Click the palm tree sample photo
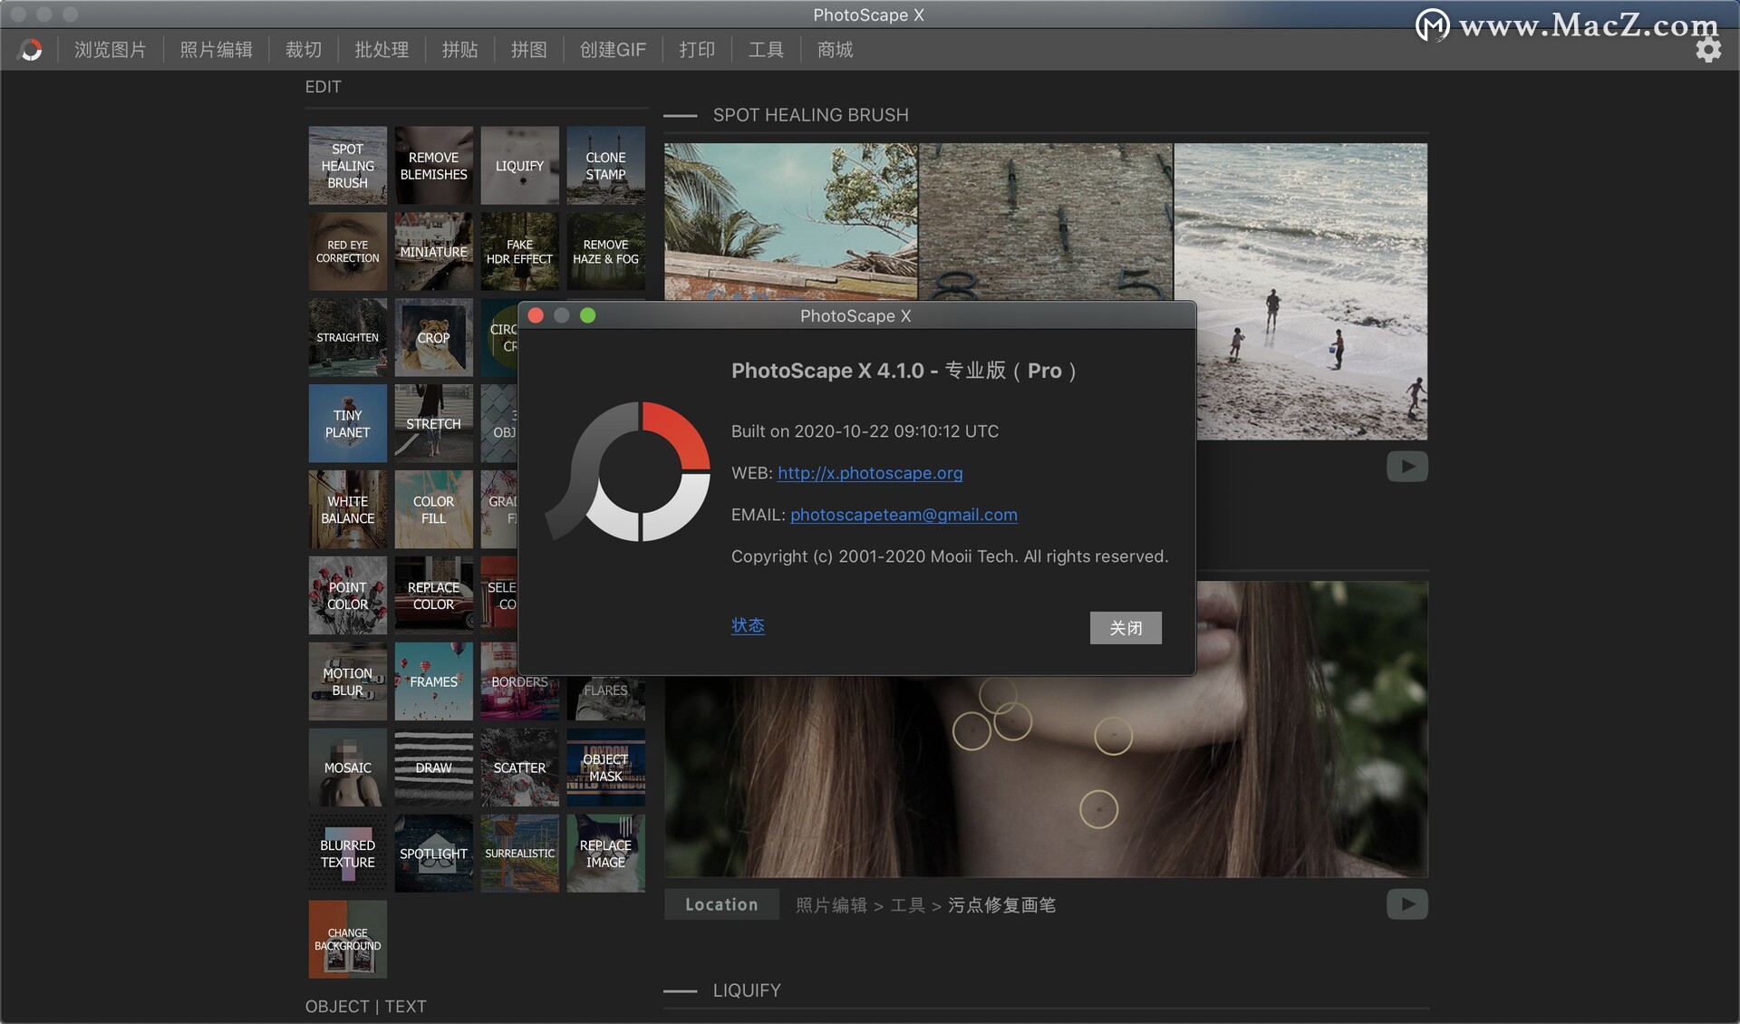The height and width of the screenshot is (1024, 1740). [790, 222]
